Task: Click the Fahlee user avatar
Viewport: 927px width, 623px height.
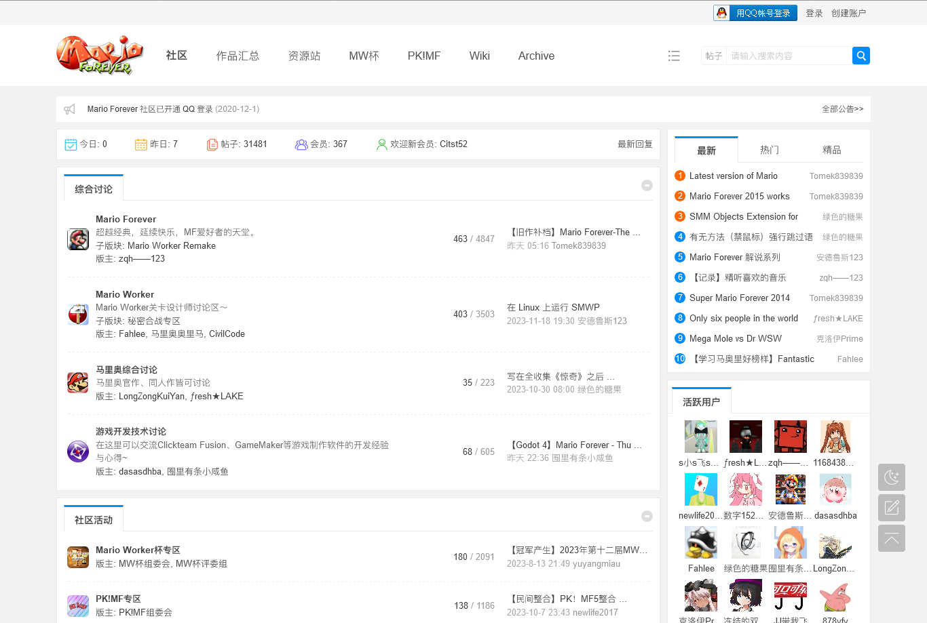Action: pos(701,542)
